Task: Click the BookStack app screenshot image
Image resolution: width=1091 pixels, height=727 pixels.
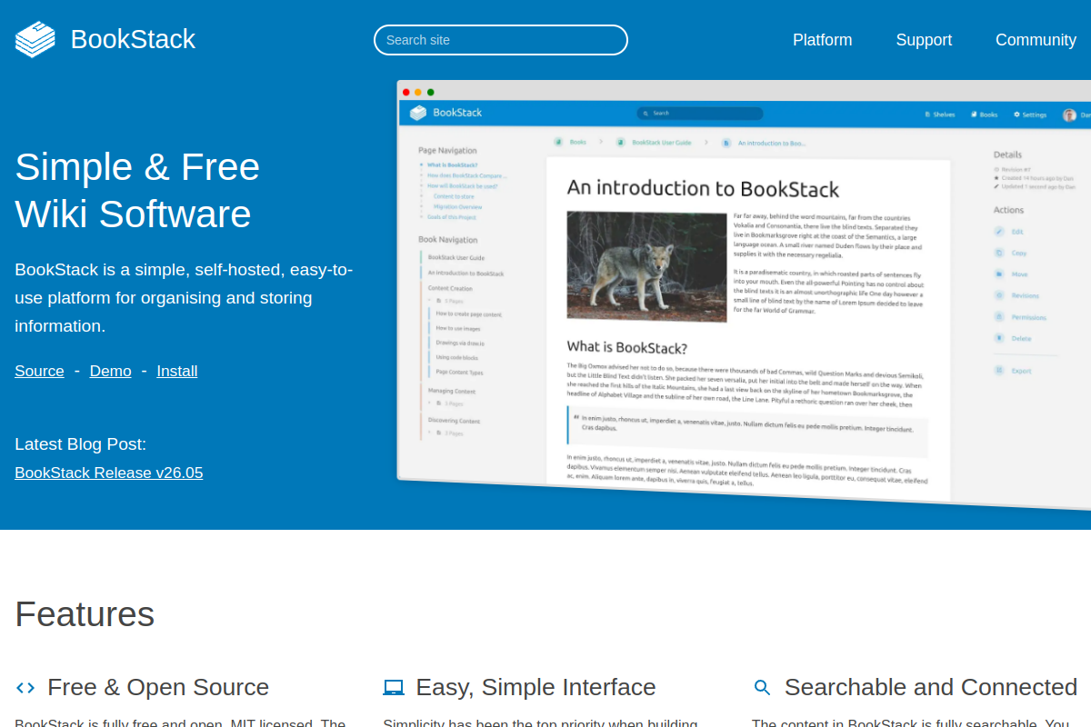Action: coord(744,294)
